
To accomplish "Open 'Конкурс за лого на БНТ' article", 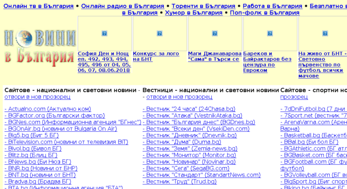I will 156,56.
